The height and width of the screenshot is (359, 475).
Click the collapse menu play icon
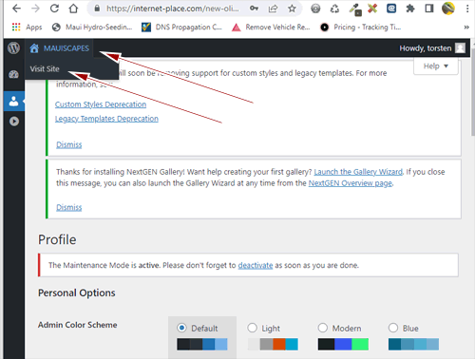pyautogui.click(x=13, y=122)
